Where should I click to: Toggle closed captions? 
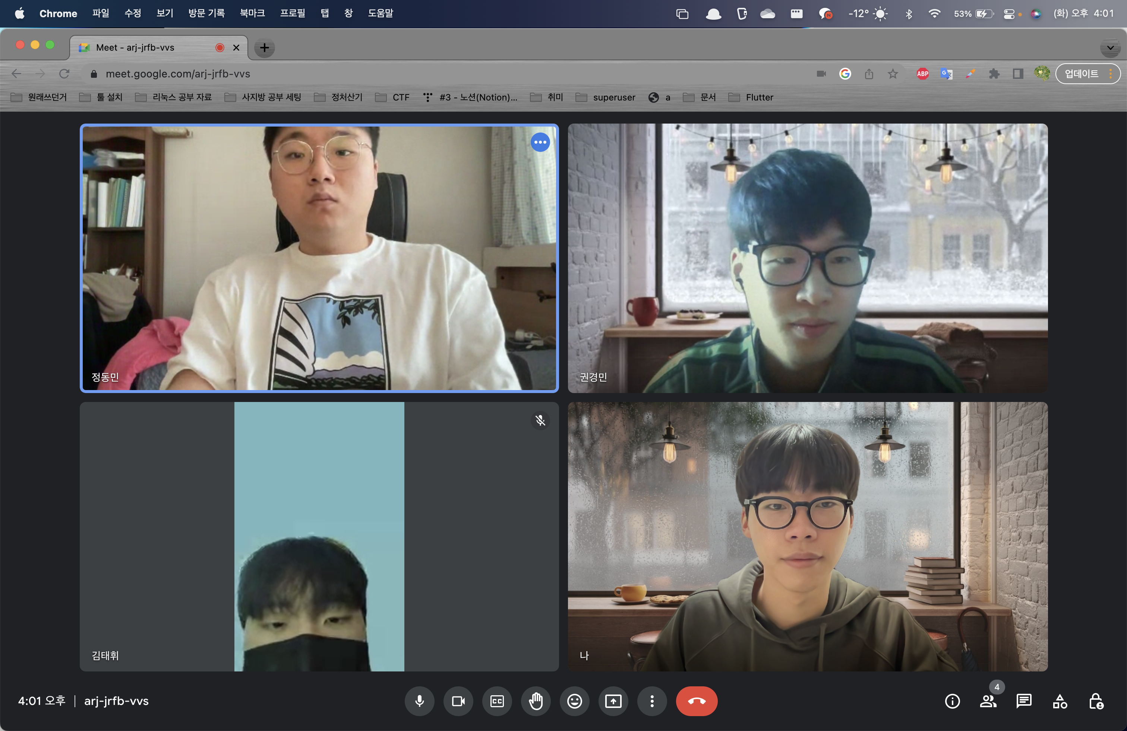tap(497, 701)
